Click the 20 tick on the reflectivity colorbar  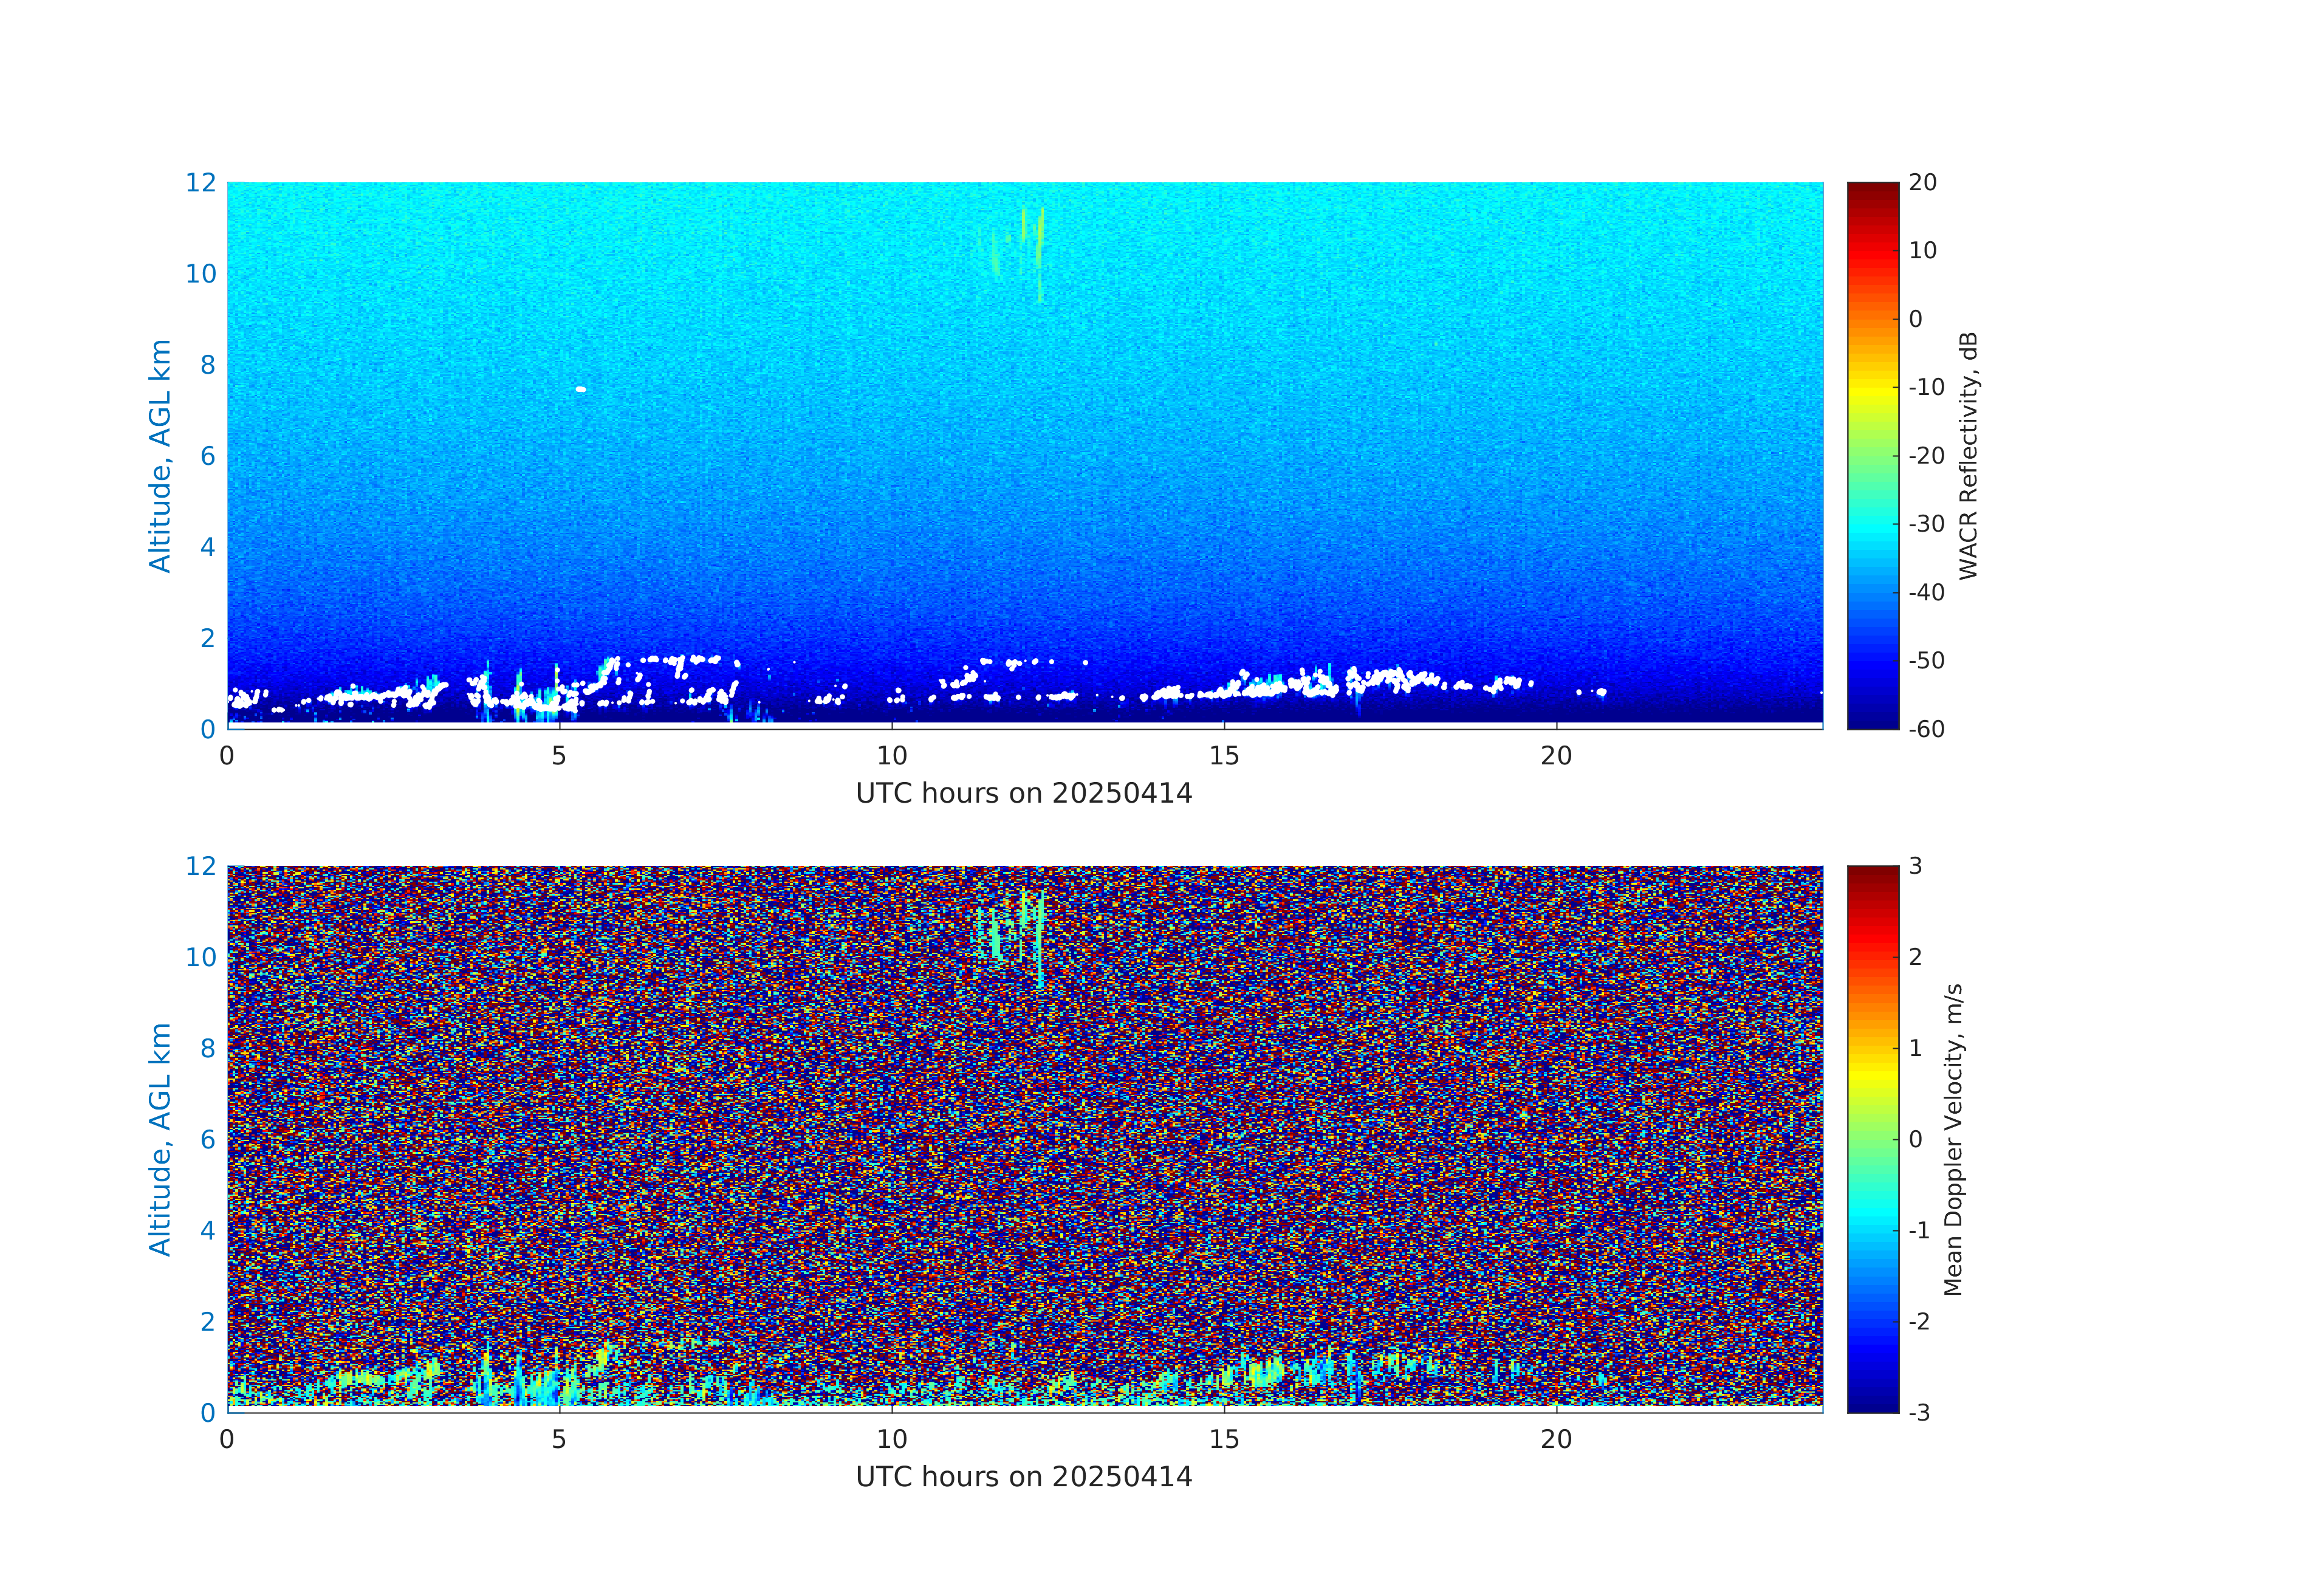tap(1922, 183)
